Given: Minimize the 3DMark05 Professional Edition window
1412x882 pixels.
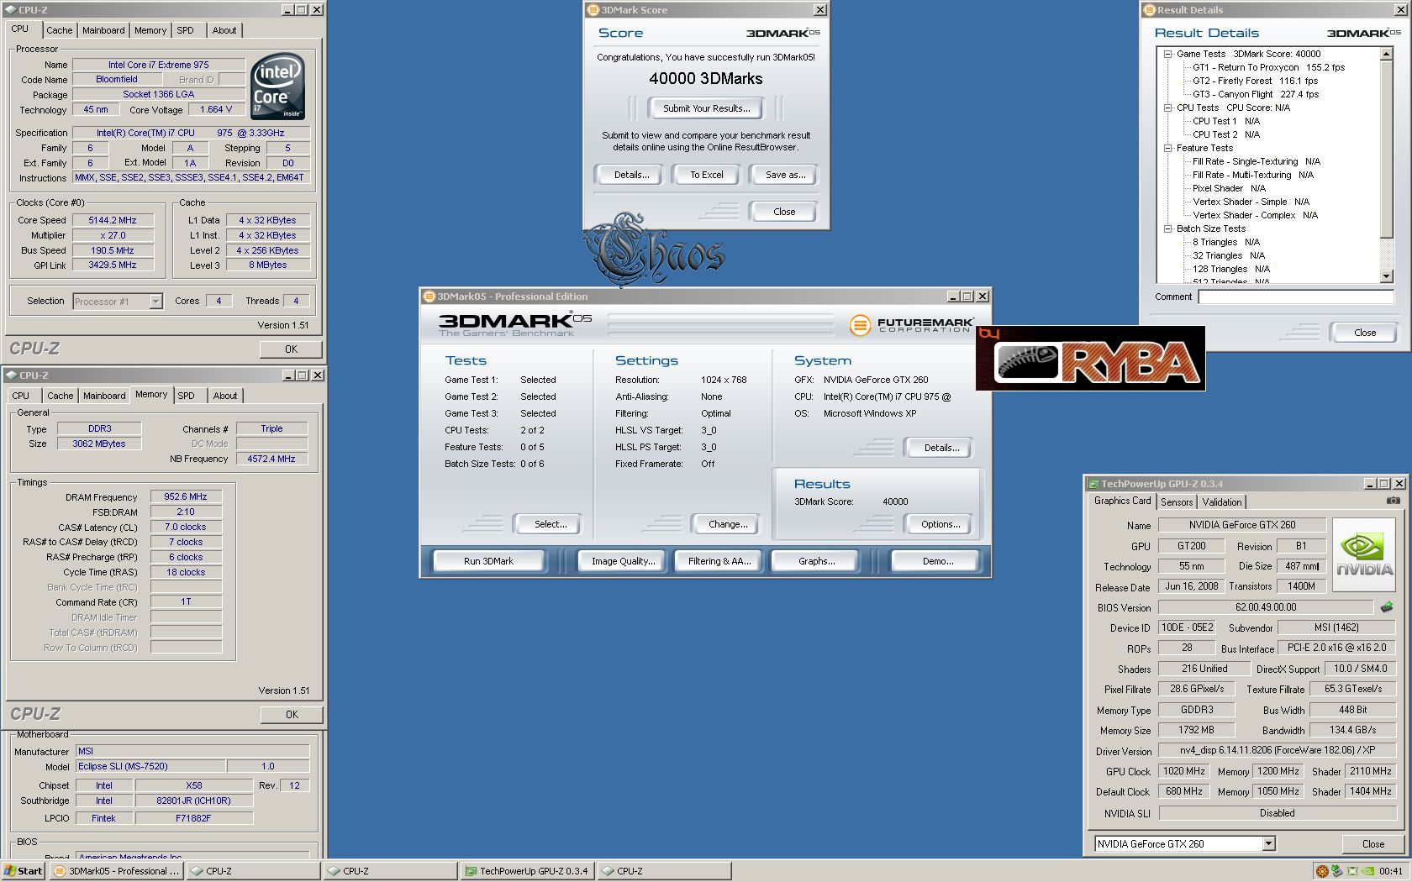Looking at the screenshot, I should coord(953,297).
